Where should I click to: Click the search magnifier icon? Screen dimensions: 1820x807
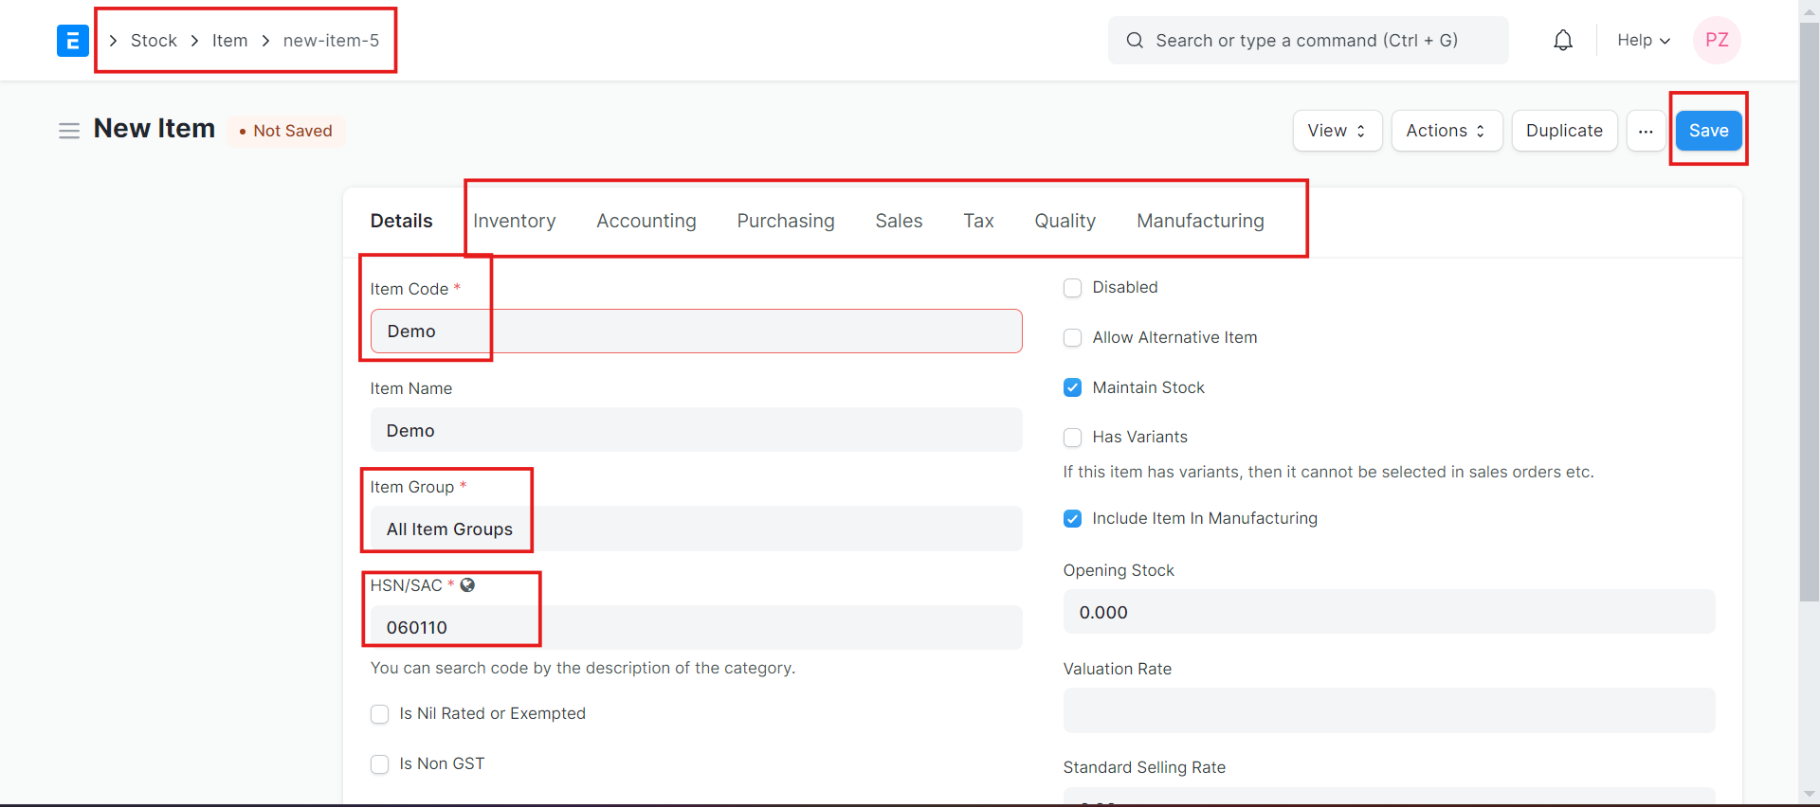click(x=1135, y=41)
